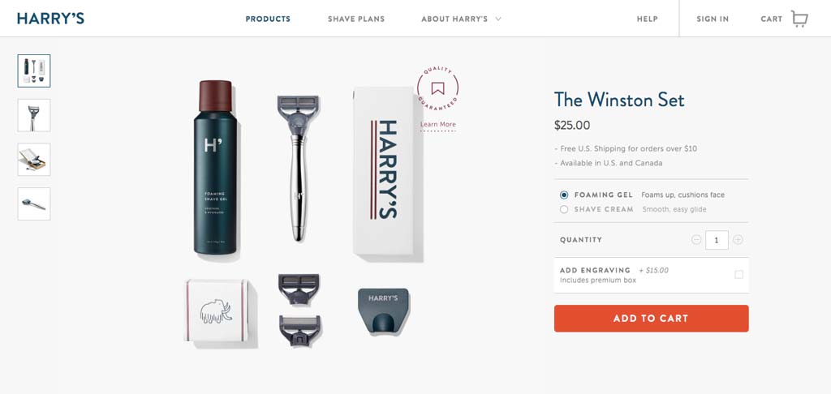
Task: View the angled razor thumbnail
Action: [x=34, y=203]
